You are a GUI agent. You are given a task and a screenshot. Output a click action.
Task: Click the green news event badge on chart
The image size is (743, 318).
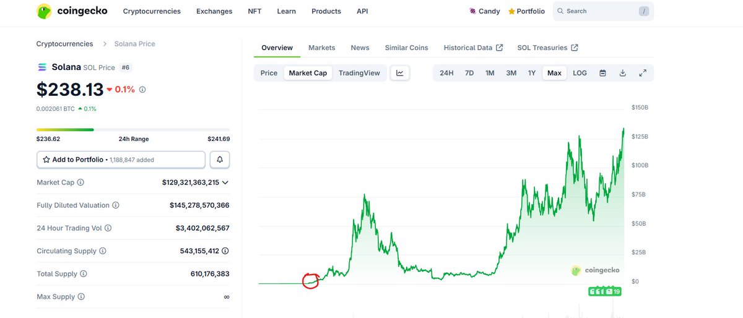605,291
